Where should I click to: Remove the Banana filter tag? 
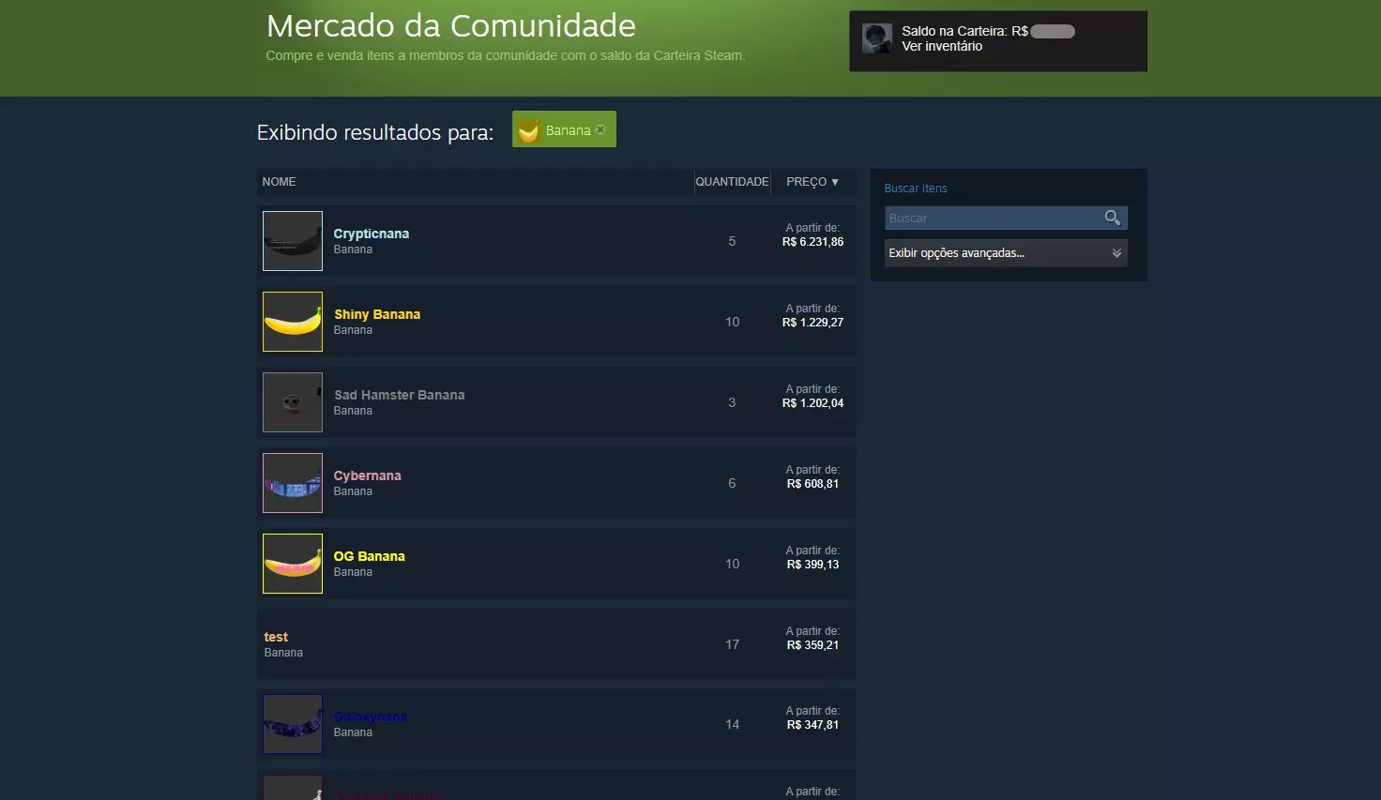600,129
